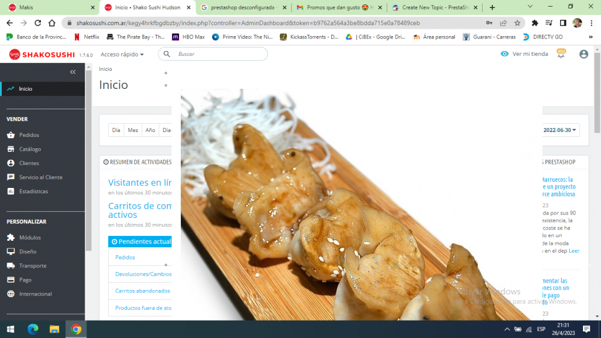Click the page vertical scrollbar
601x338 pixels.
click(x=597, y=93)
